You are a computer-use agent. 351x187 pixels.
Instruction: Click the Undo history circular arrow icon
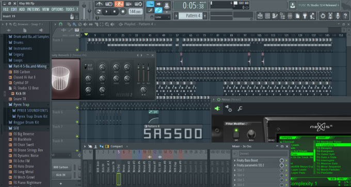point(323,16)
